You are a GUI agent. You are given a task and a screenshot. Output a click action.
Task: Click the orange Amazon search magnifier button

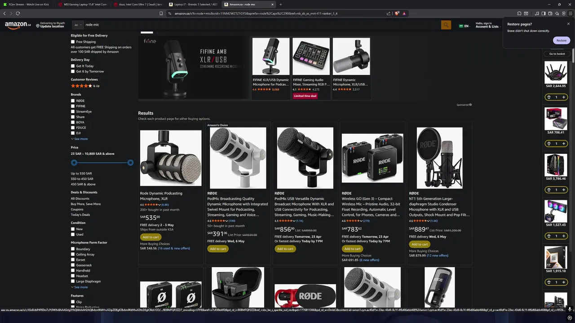(446, 25)
